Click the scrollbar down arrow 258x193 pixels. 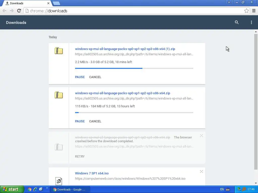point(256,183)
